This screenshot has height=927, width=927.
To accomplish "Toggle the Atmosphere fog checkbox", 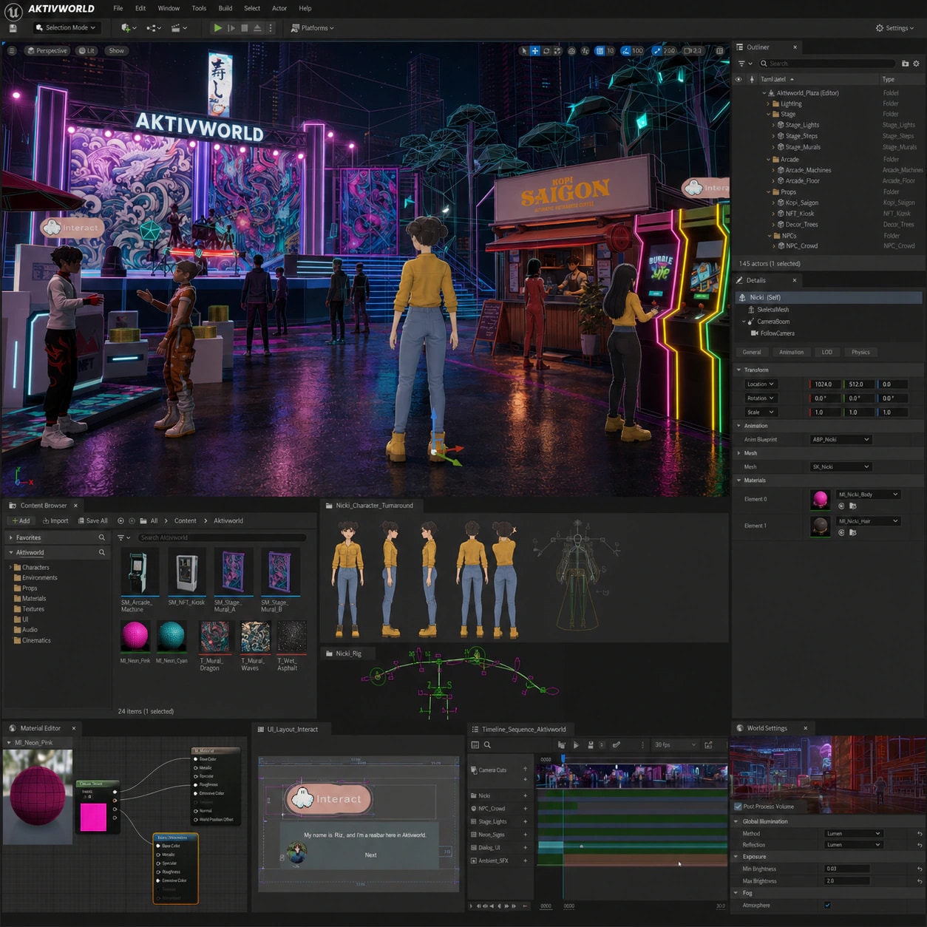I will [x=827, y=906].
